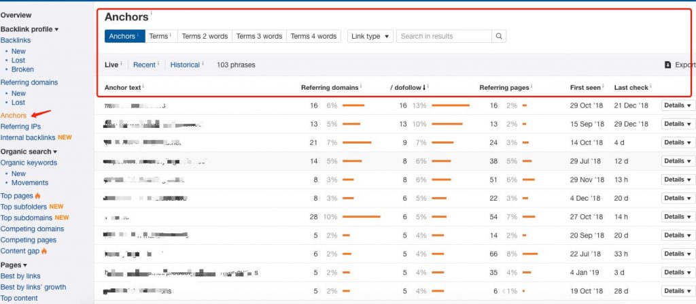Select the Anchors tab

coord(125,37)
